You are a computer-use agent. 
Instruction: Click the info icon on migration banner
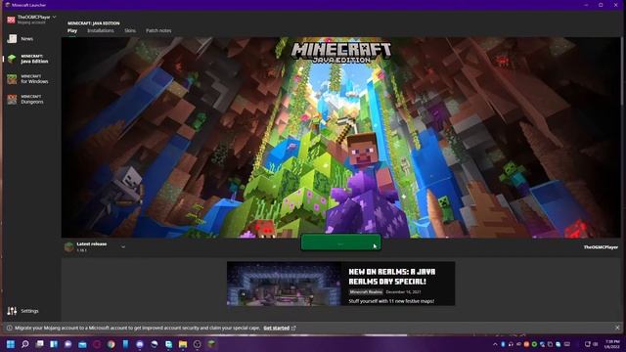9,329
